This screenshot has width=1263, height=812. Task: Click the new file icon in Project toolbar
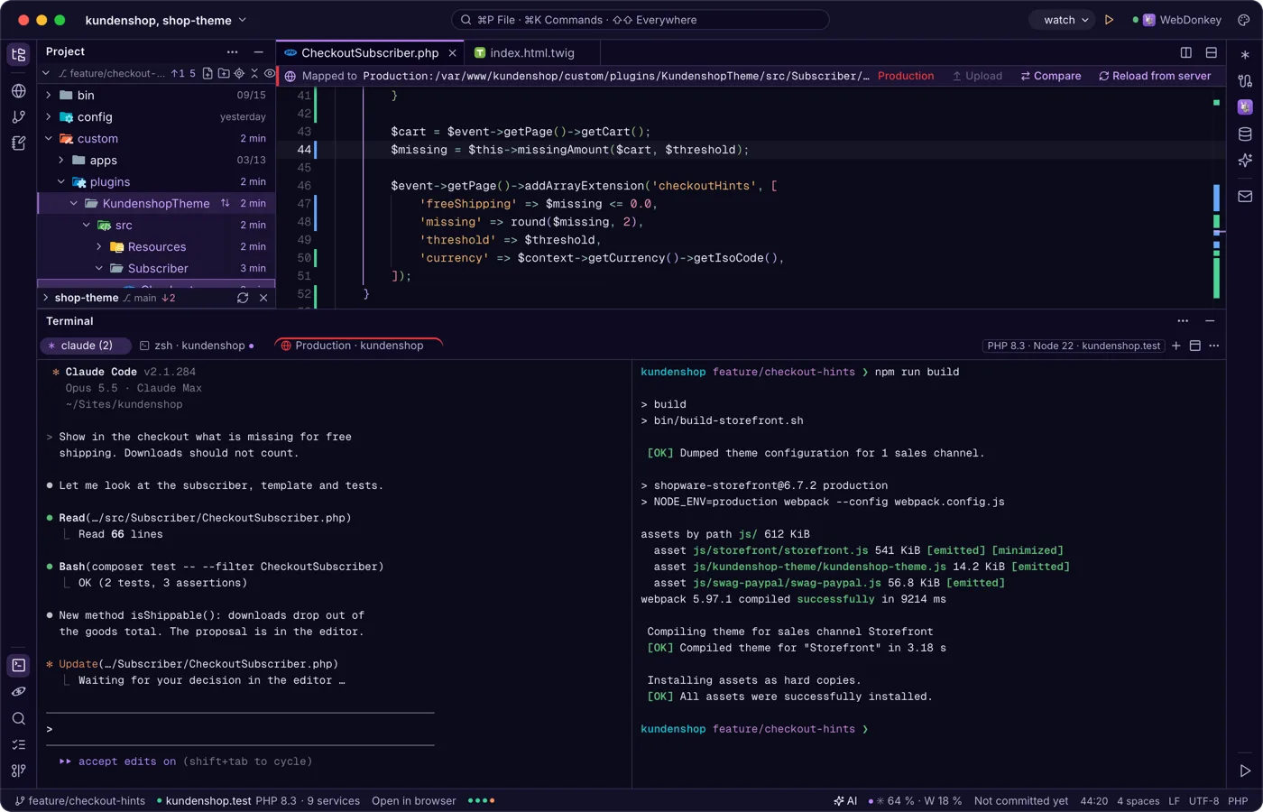click(x=207, y=73)
